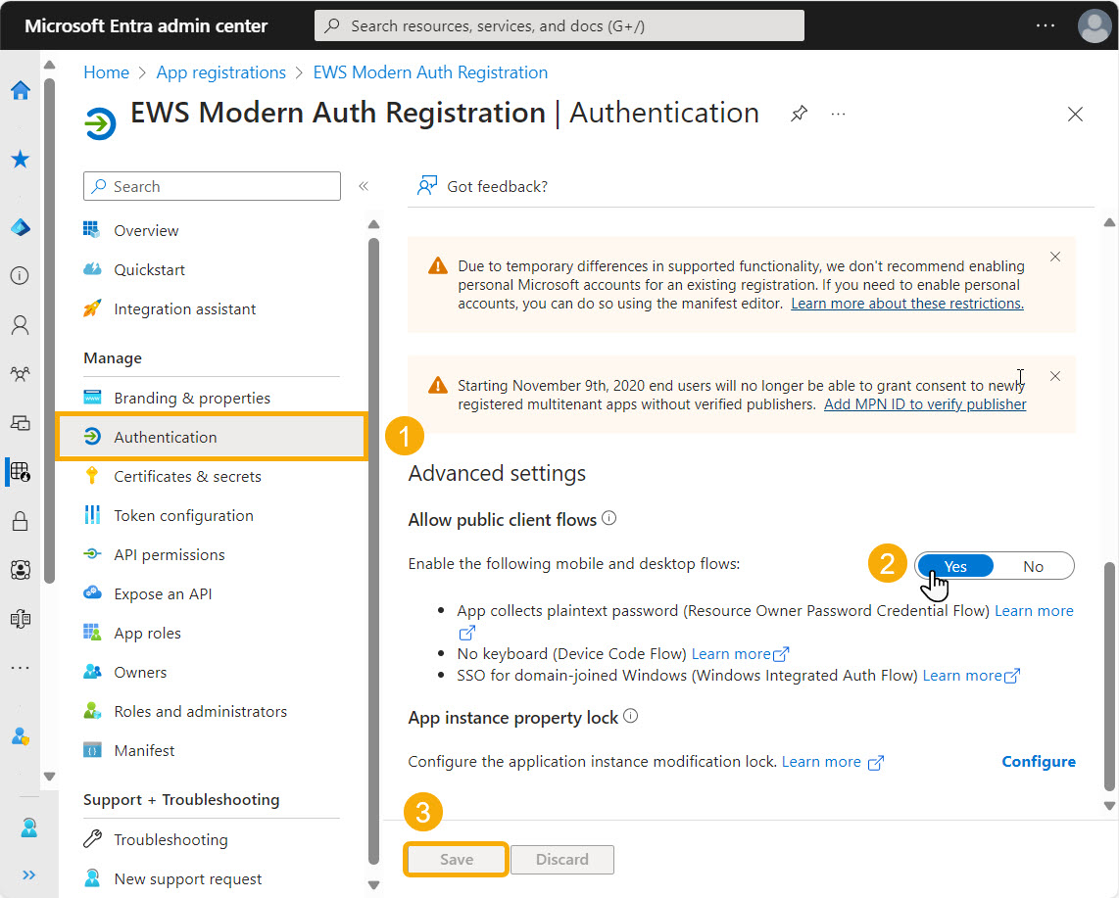This screenshot has height=898, width=1119.
Task: Click the resource menu scroll up arrow
Action: [x=373, y=224]
